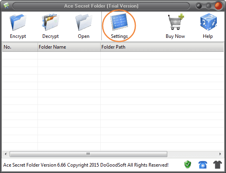Click the first empty row in list
The height and width of the screenshot is (173, 226).
coord(113,55)
